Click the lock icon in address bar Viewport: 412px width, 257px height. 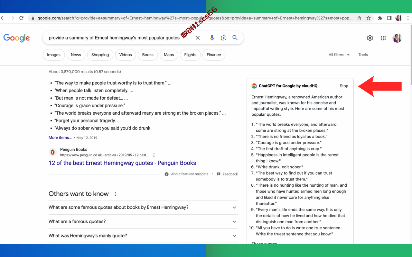pyautogui.click(x=33, y=18)
